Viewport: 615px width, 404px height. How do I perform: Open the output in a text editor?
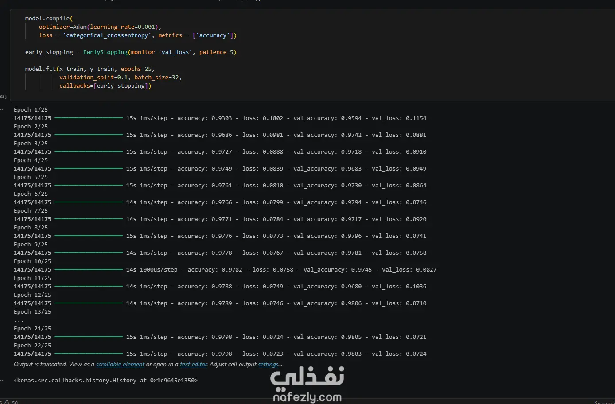[x=194, y=365]
